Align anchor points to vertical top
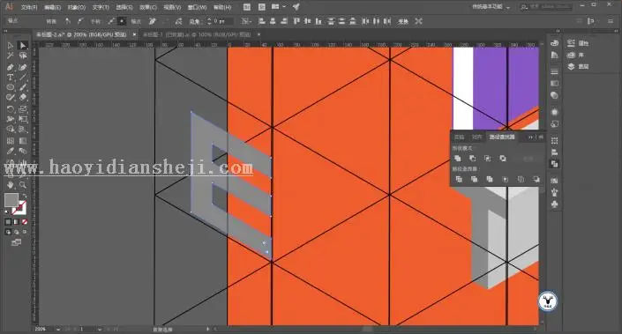 [x=296, y=21]
